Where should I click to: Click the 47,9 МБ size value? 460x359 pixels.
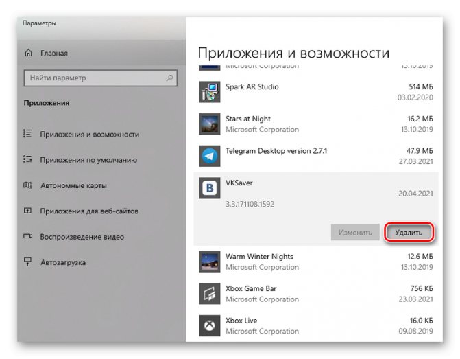pos(420,151)
